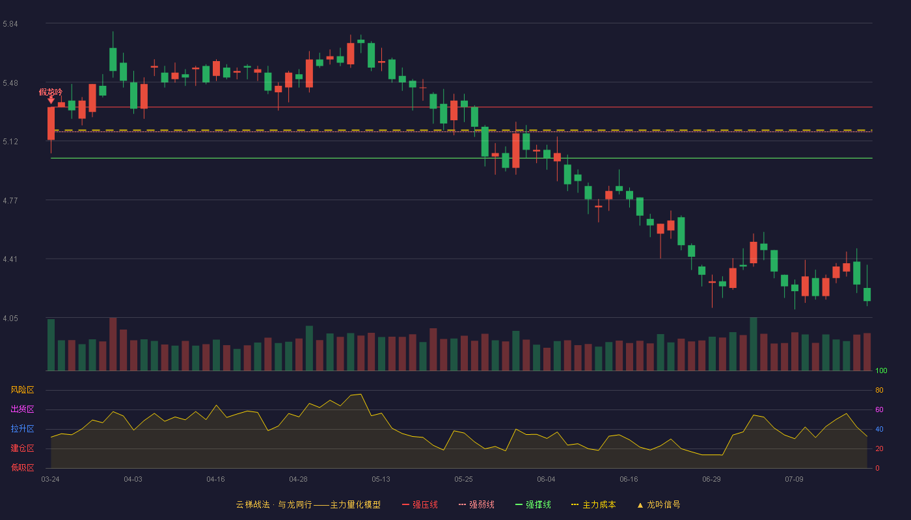911x520 pixels.
Task: Select the 低吸区 zone label
Action: (x=22, y=468)
